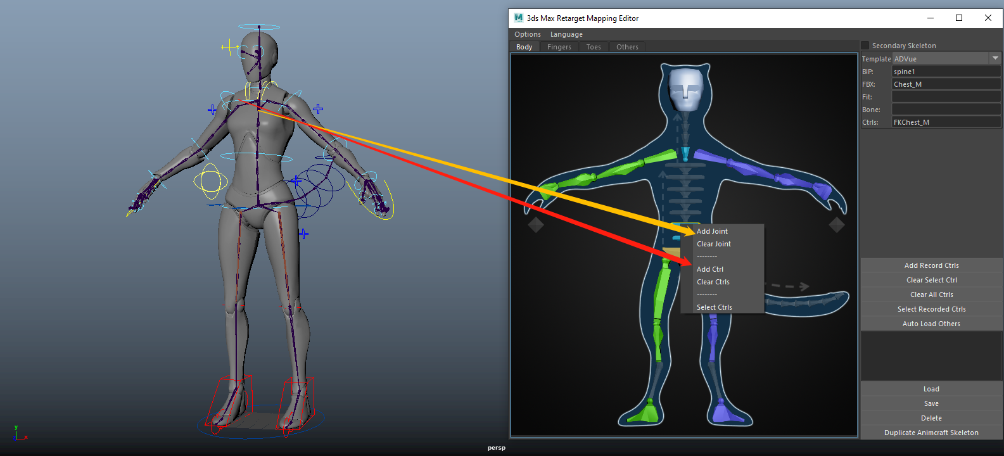The height and width of the screenshot is (456, 1004).
Task: Select the cyan neck segment on the figure
Action: [685, 154]
